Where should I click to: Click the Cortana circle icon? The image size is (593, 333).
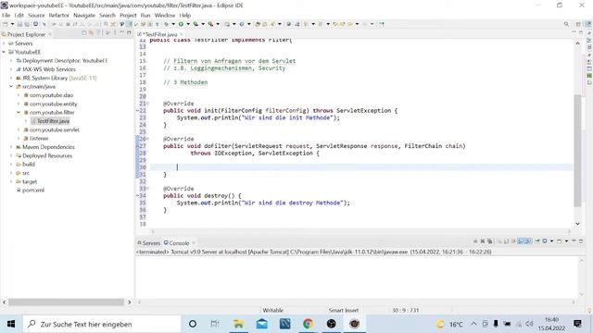click(193, 324)
